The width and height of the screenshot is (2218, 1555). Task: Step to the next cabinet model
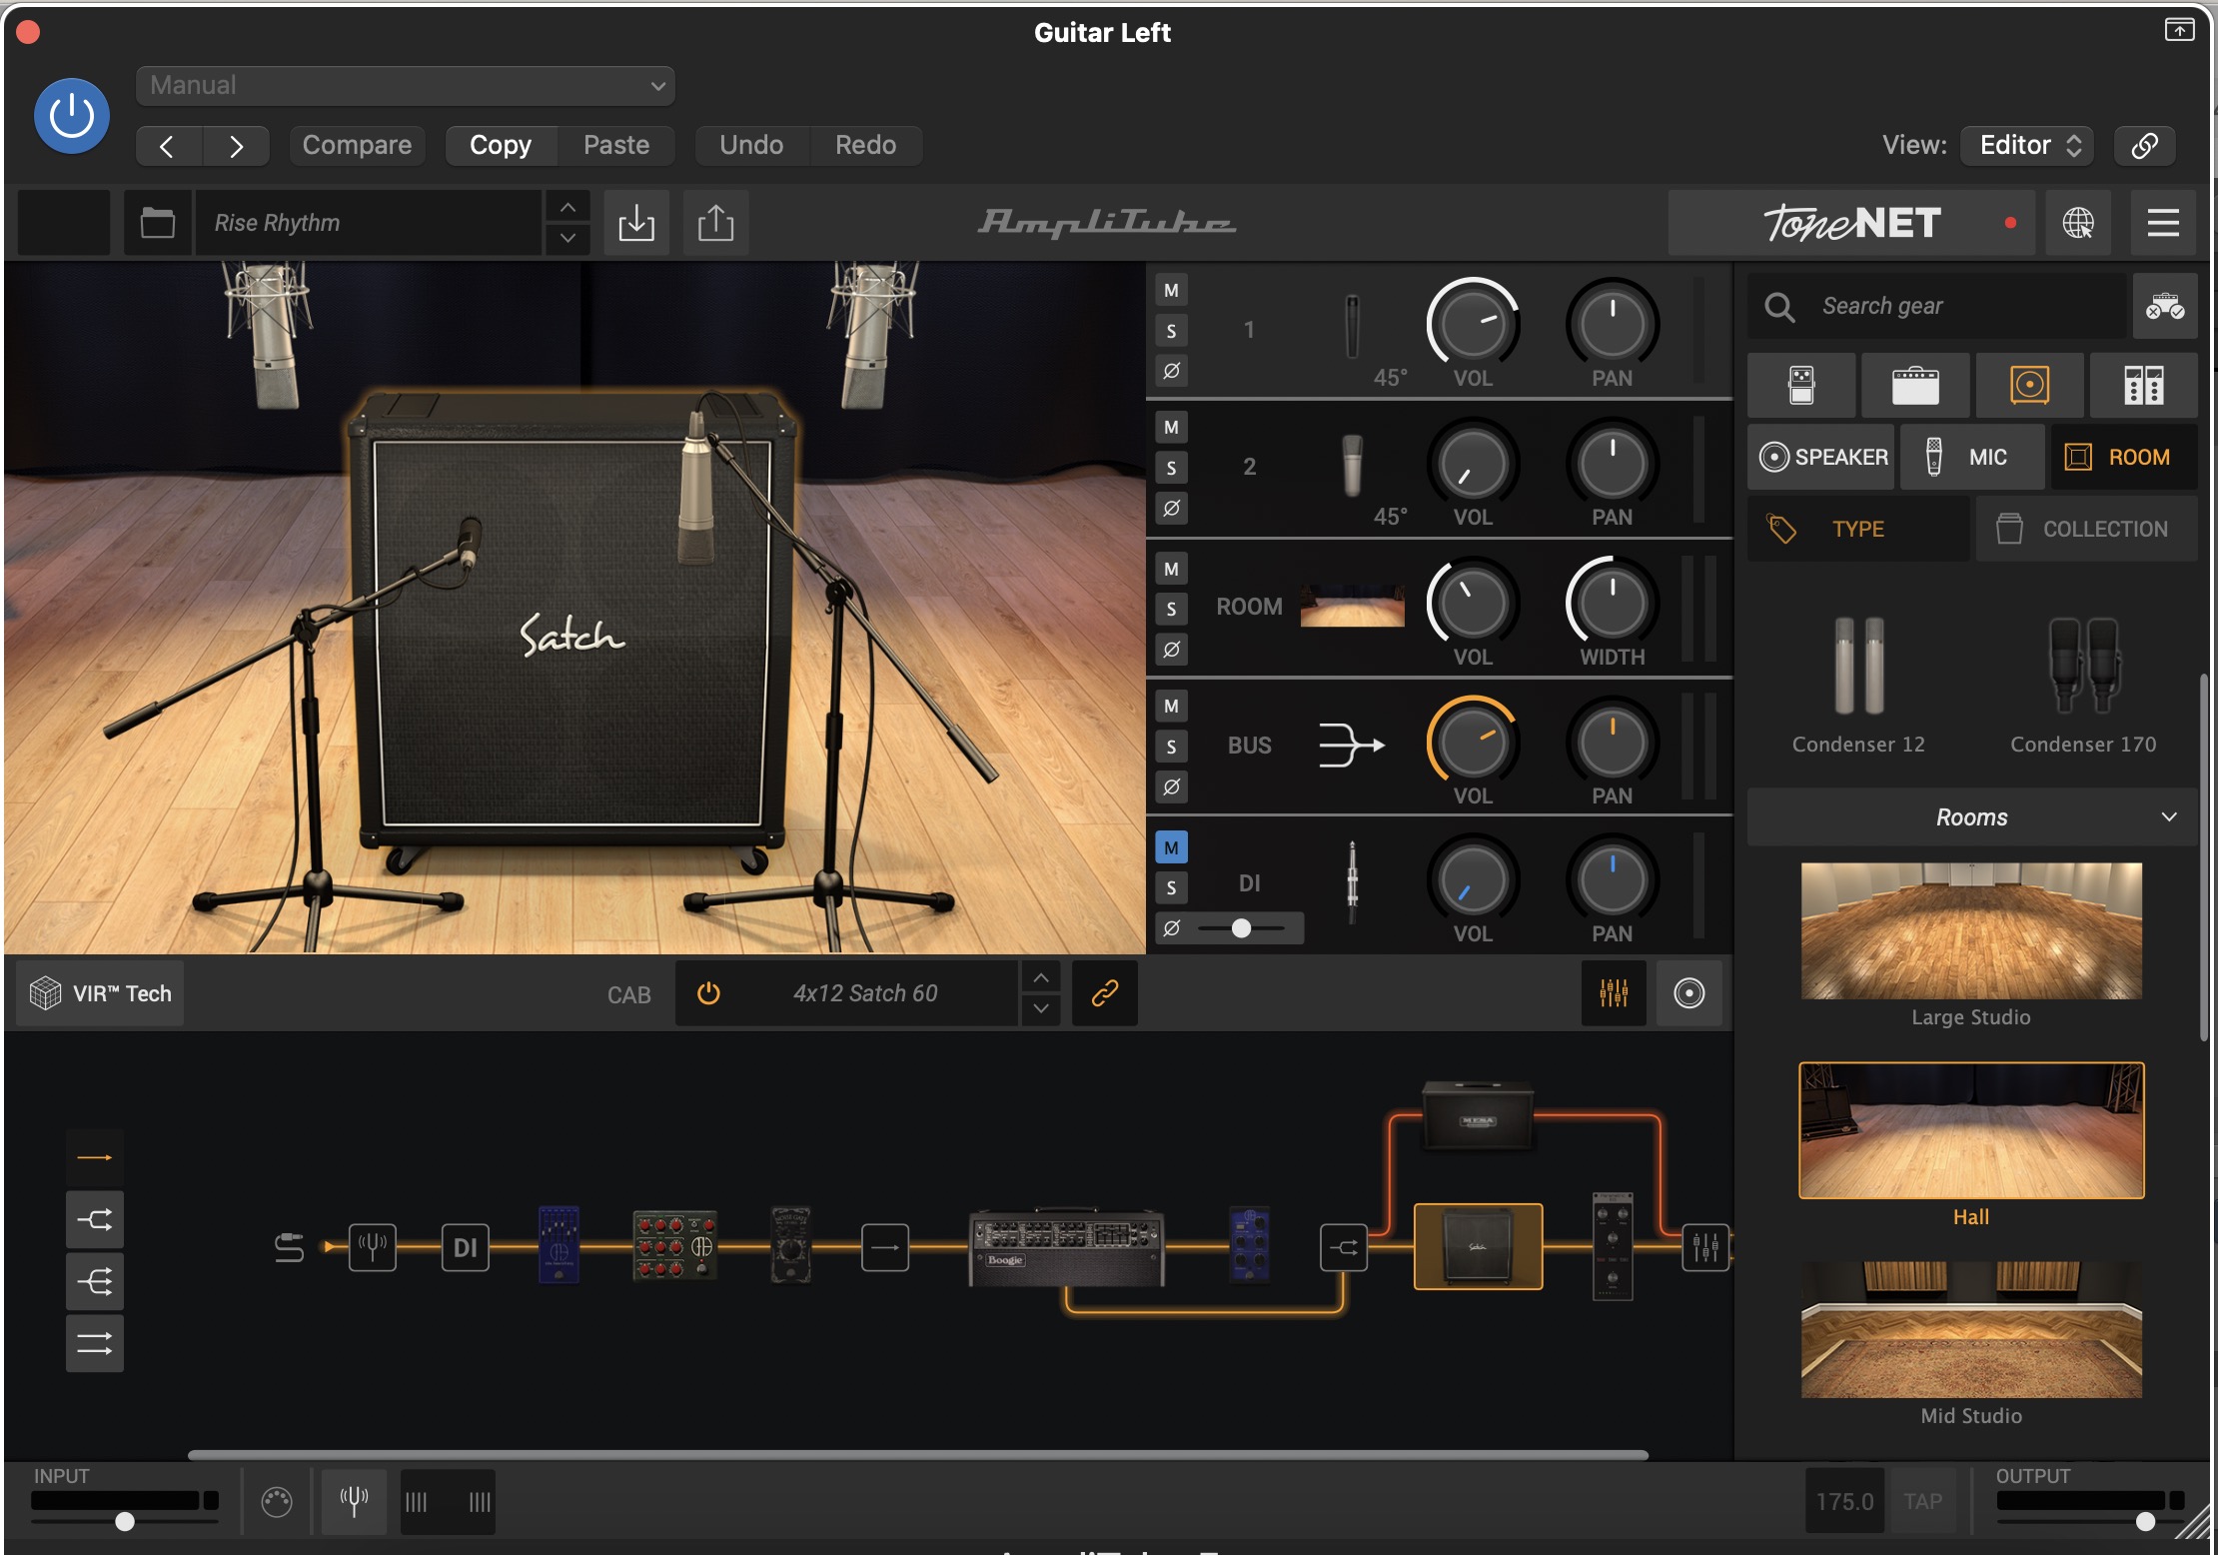click(1040, 1009)
